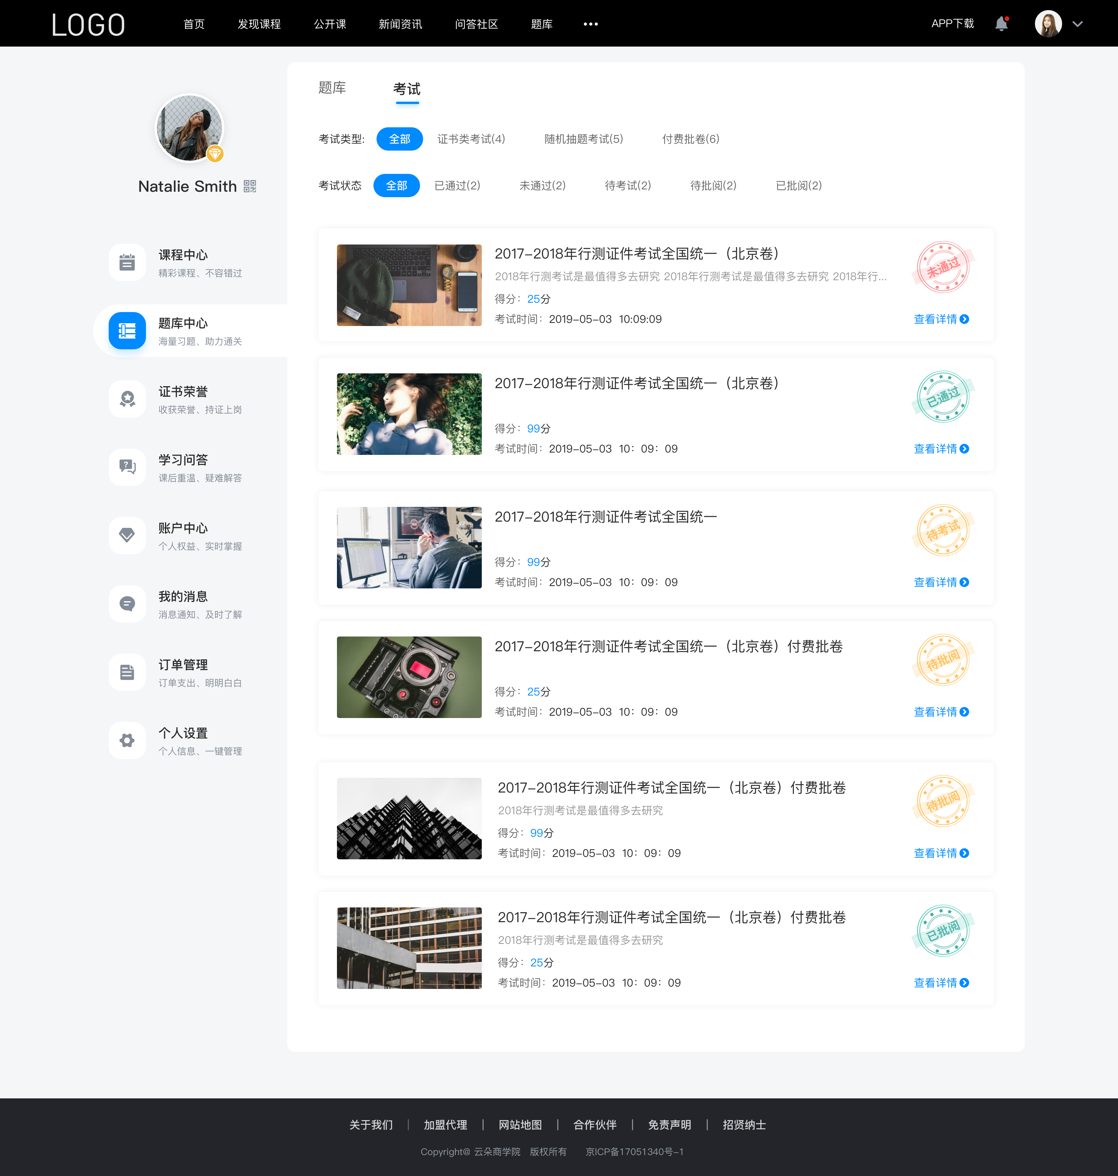Click the 账户中心 sidebar icon
This screenshot has height=1176, width=1118.
[126, 536]
